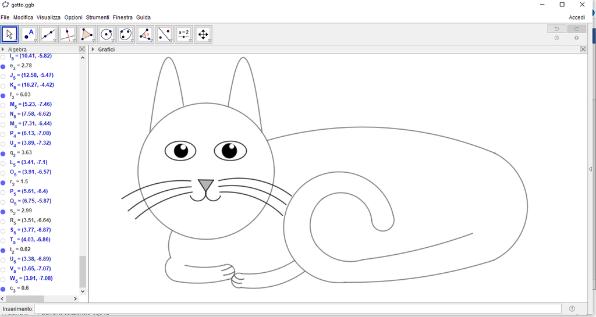Toggle visibility of object e3 = 2.78

tap(3, 66)
